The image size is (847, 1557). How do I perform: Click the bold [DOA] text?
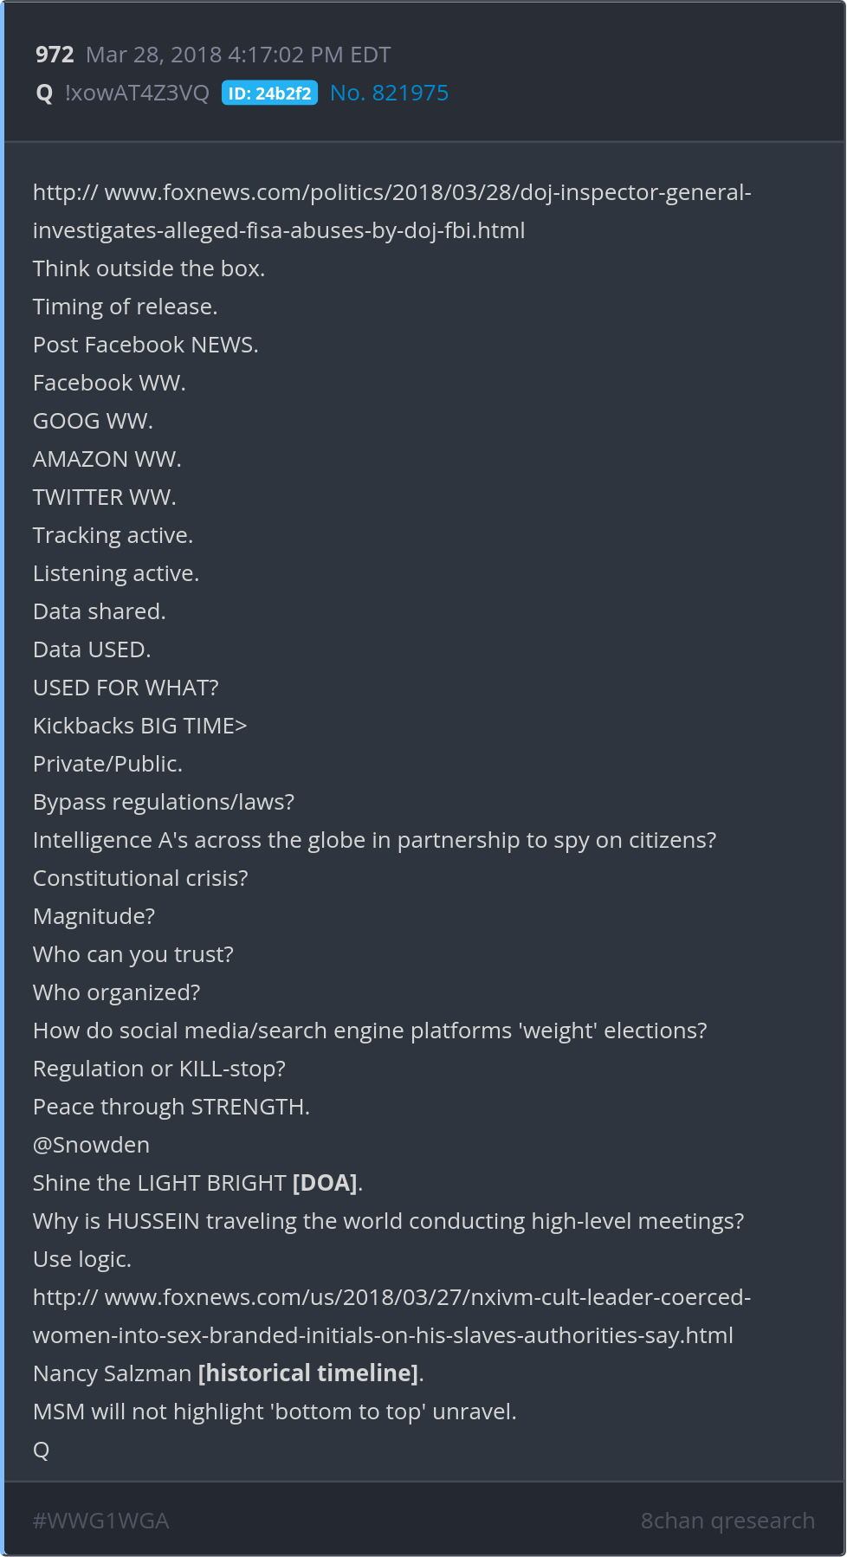tap(325, 1183)
